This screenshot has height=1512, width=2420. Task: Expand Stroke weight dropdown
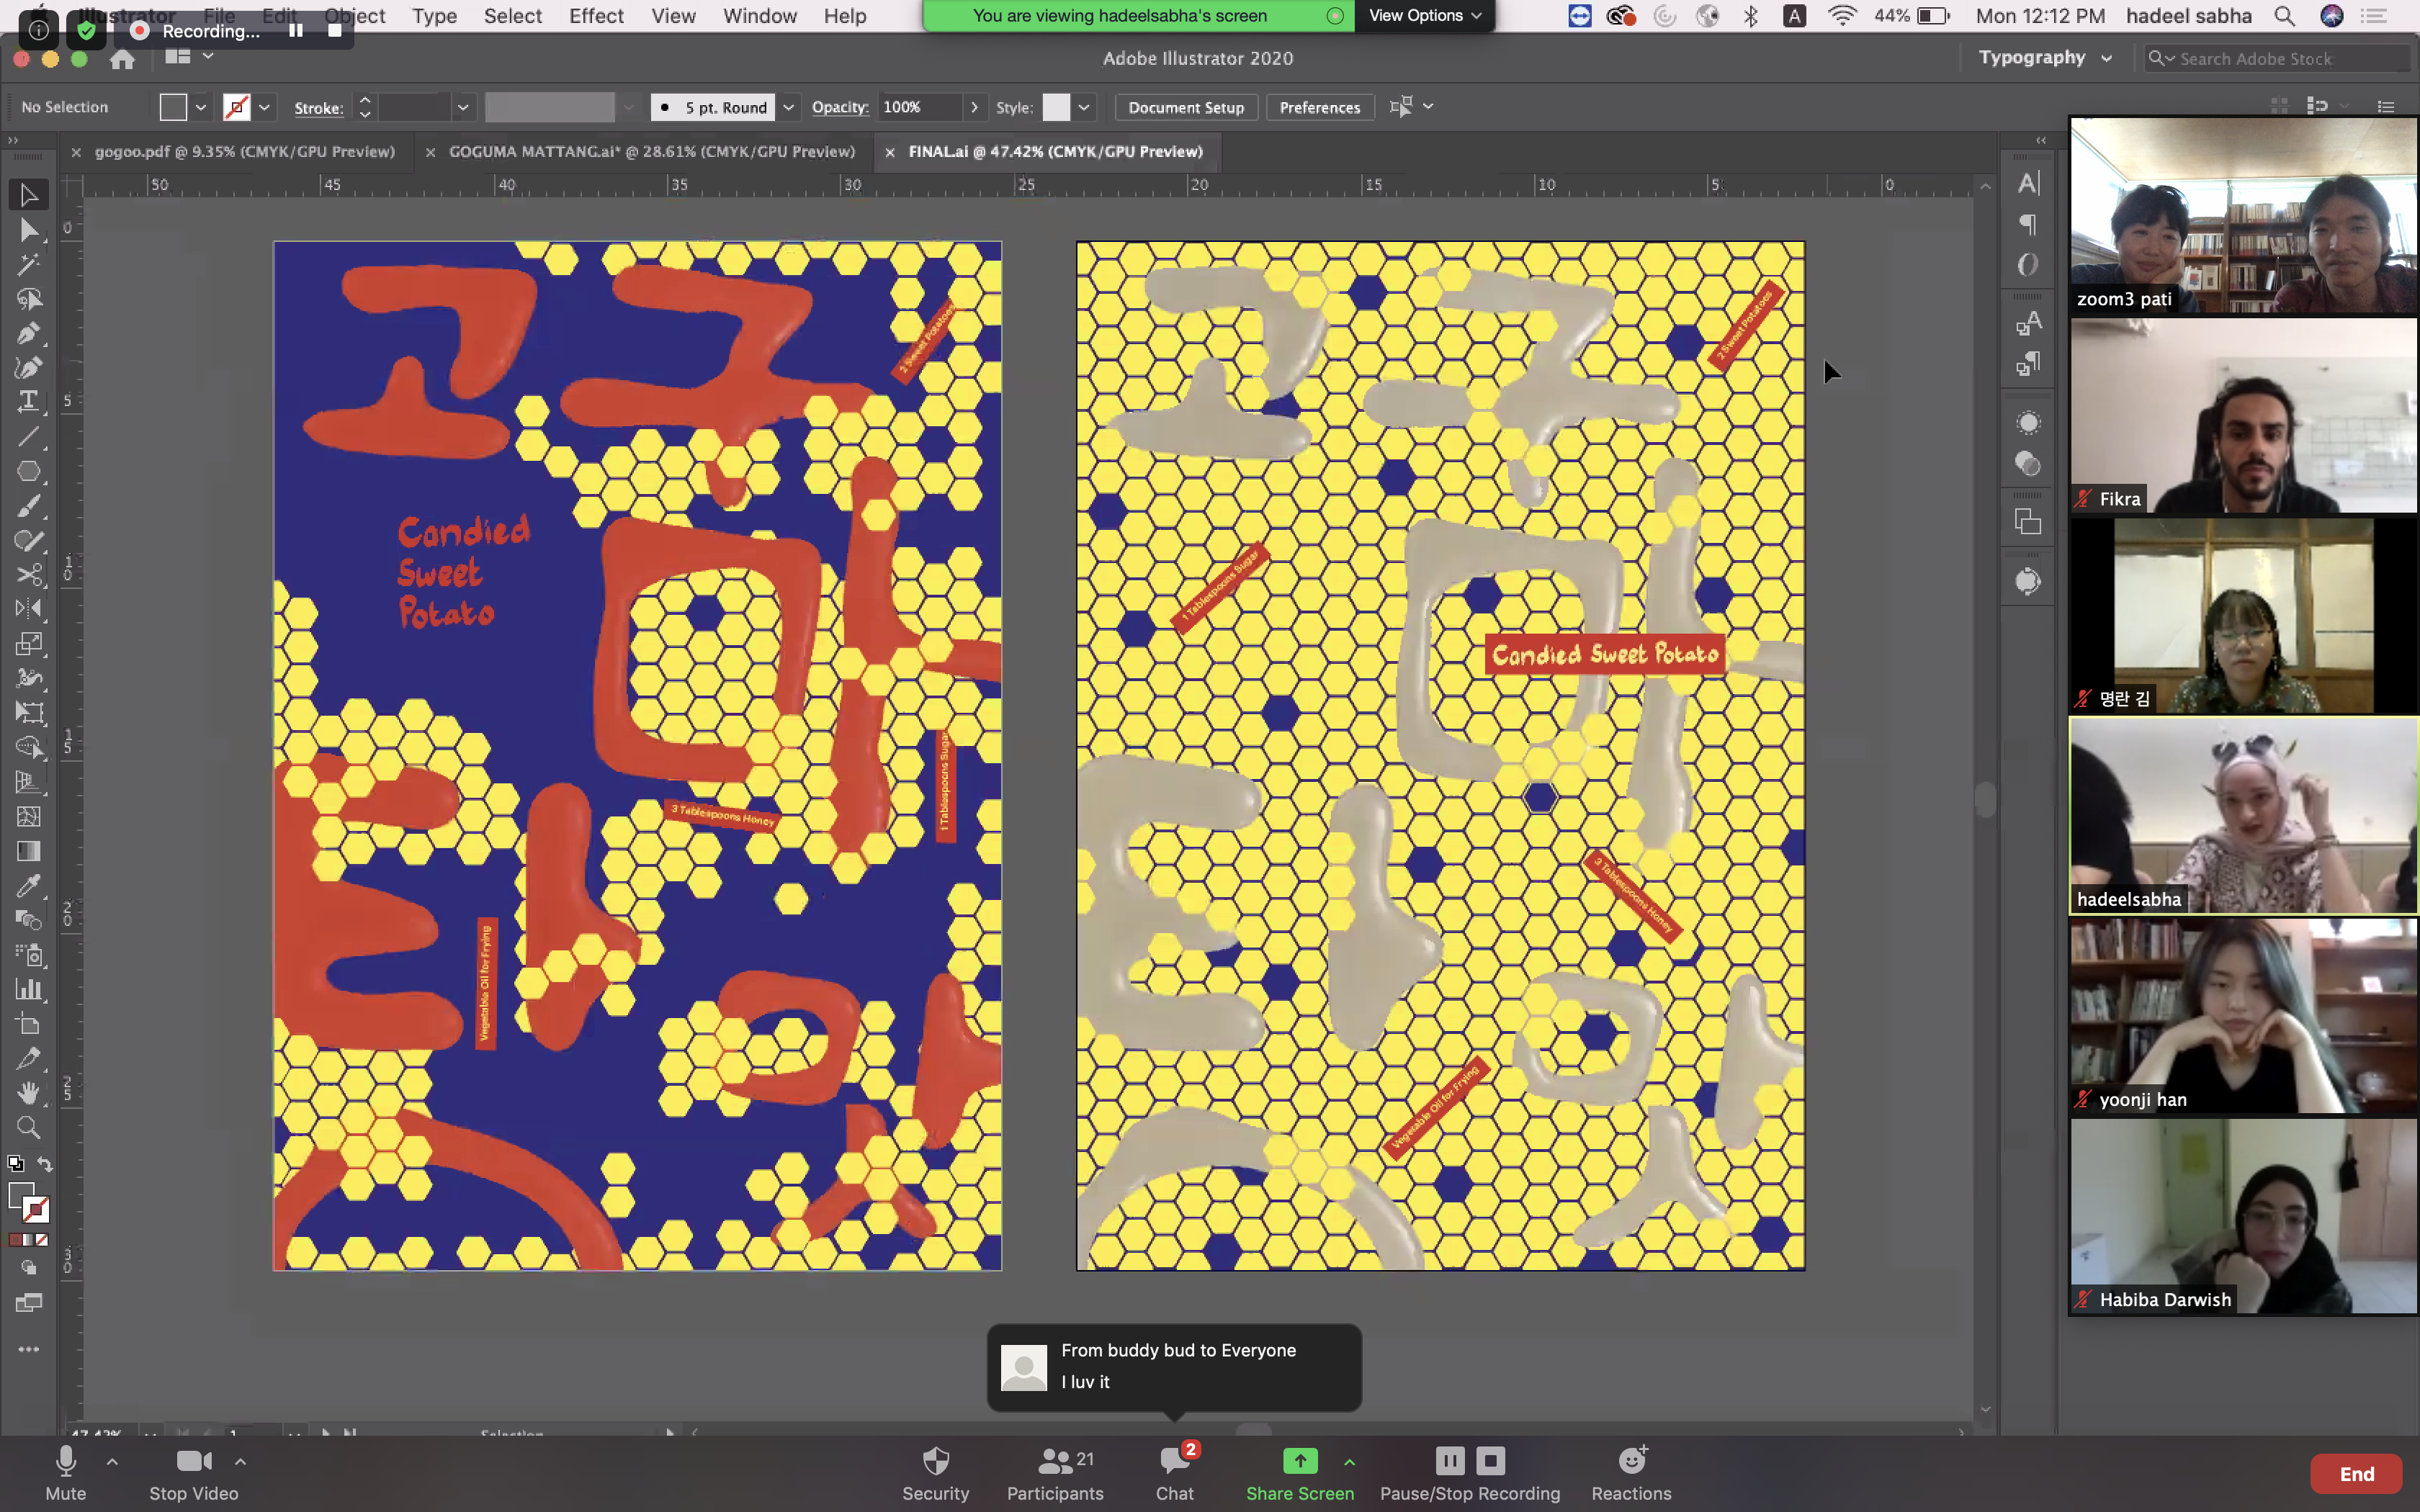pyautogui.click(x=462, y=107)
